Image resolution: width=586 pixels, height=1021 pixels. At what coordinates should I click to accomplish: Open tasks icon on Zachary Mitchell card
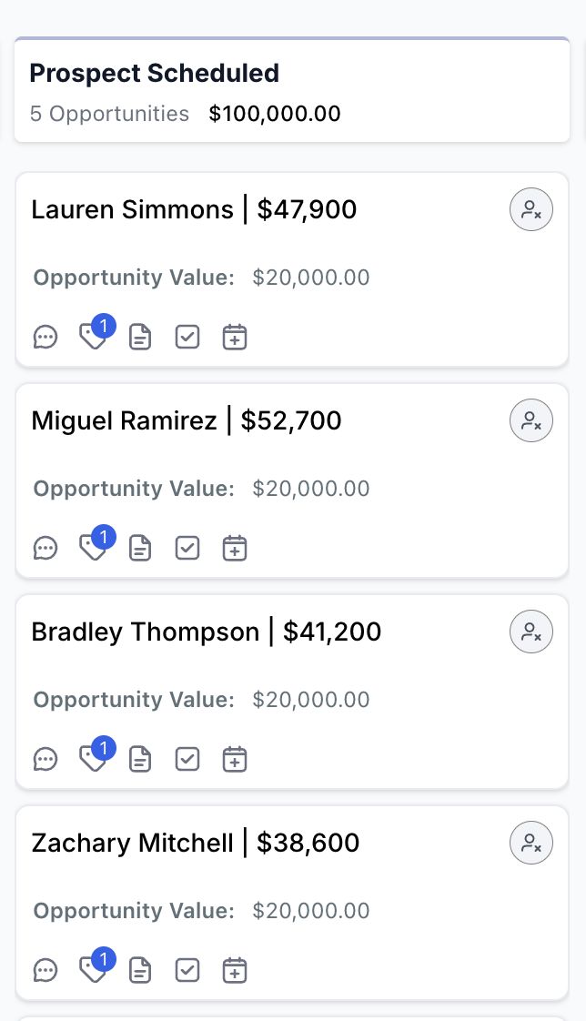point(187,970)
